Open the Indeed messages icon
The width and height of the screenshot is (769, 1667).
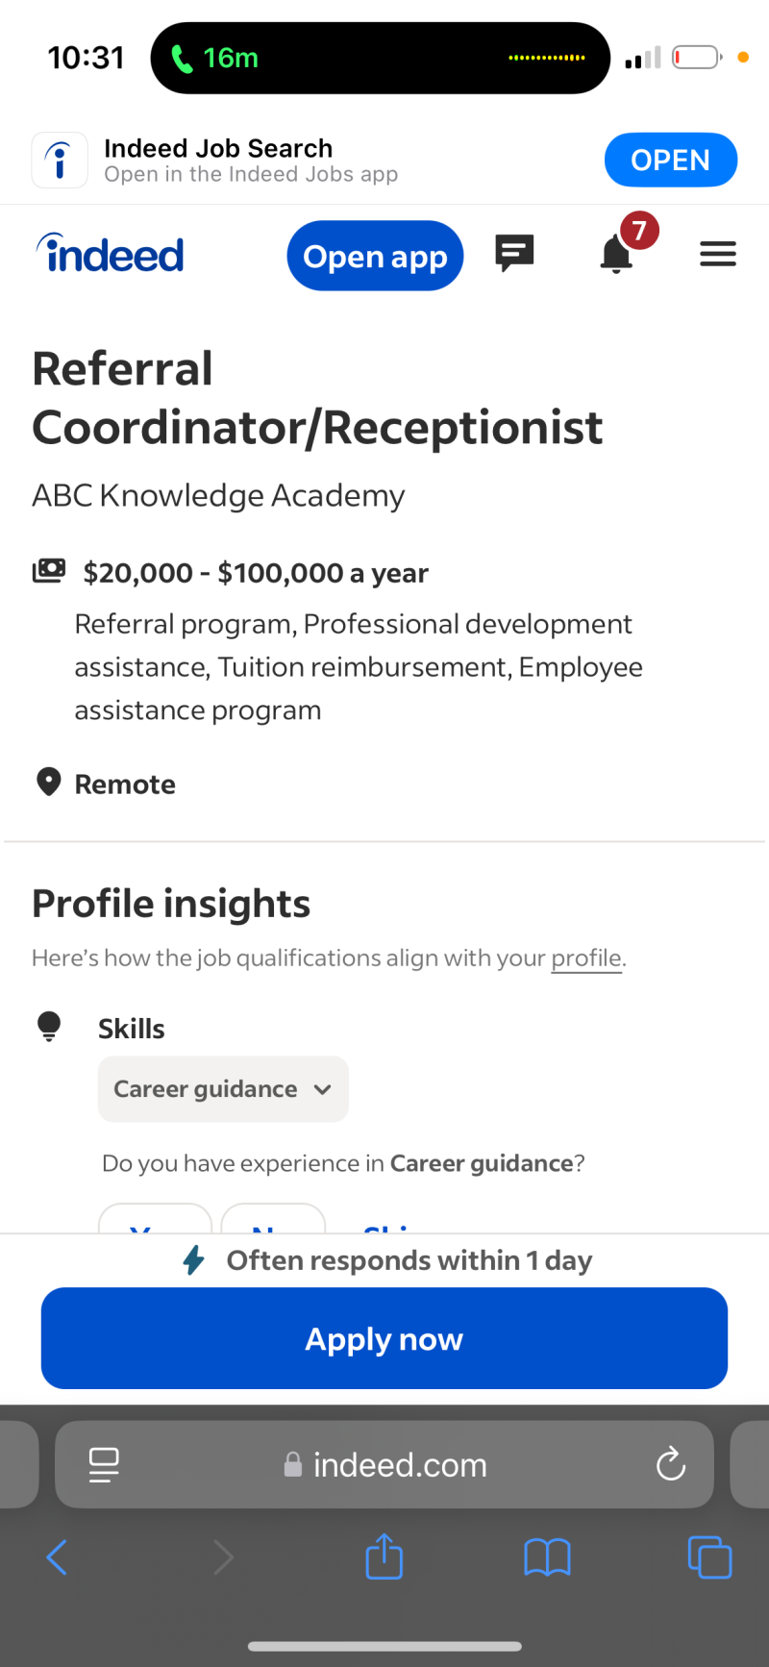click(x=514, y=254)
